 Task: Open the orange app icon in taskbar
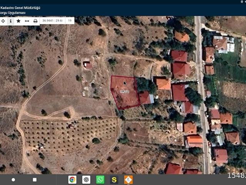tap(128, 180)
